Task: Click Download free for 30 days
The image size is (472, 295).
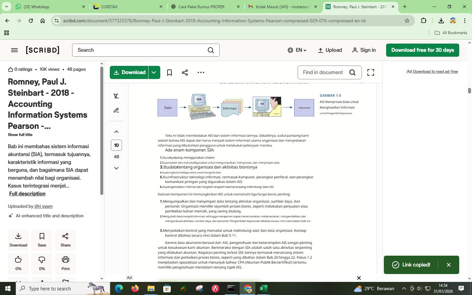Action: click(x=422, y=50)
